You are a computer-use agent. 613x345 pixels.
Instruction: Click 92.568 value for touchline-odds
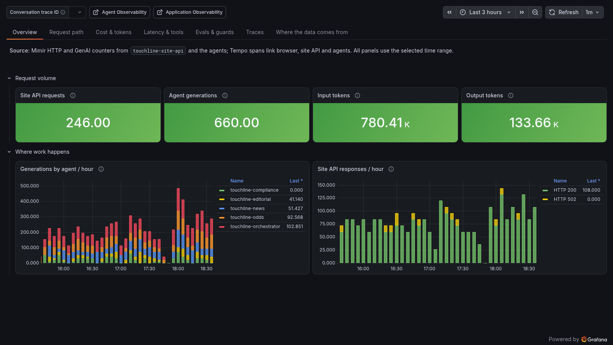click(x=295, y=217)
